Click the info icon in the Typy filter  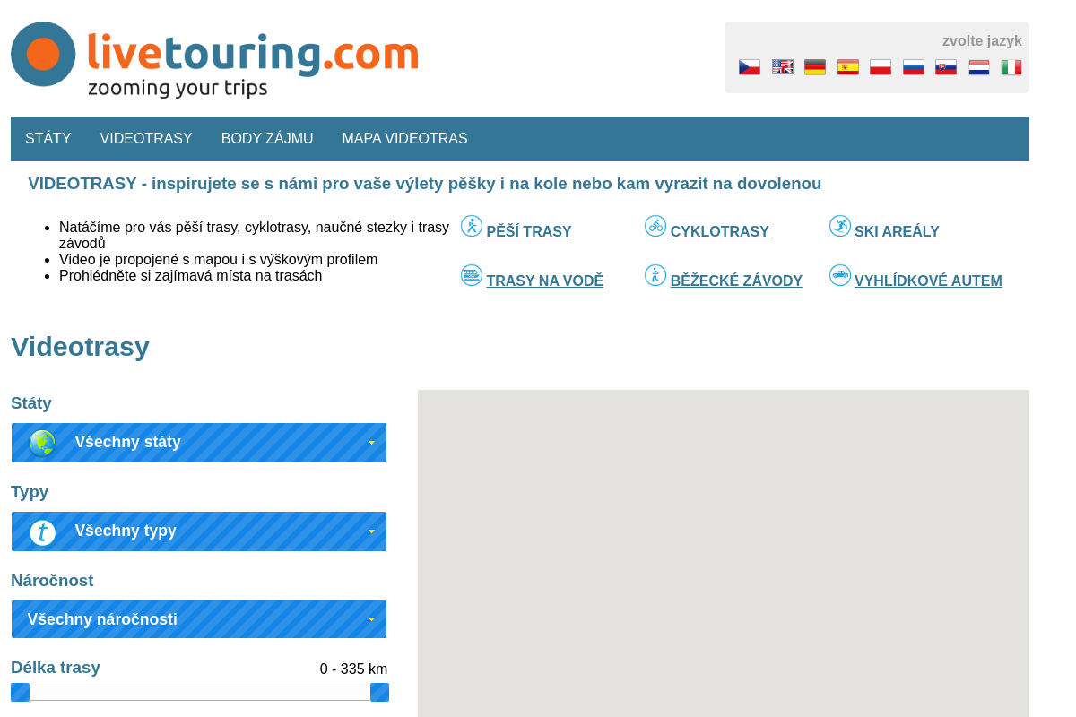point(40,531)
